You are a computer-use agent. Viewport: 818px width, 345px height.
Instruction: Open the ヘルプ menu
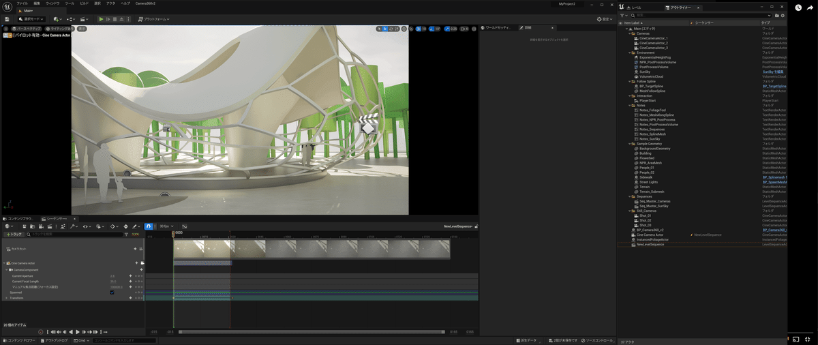125,3
